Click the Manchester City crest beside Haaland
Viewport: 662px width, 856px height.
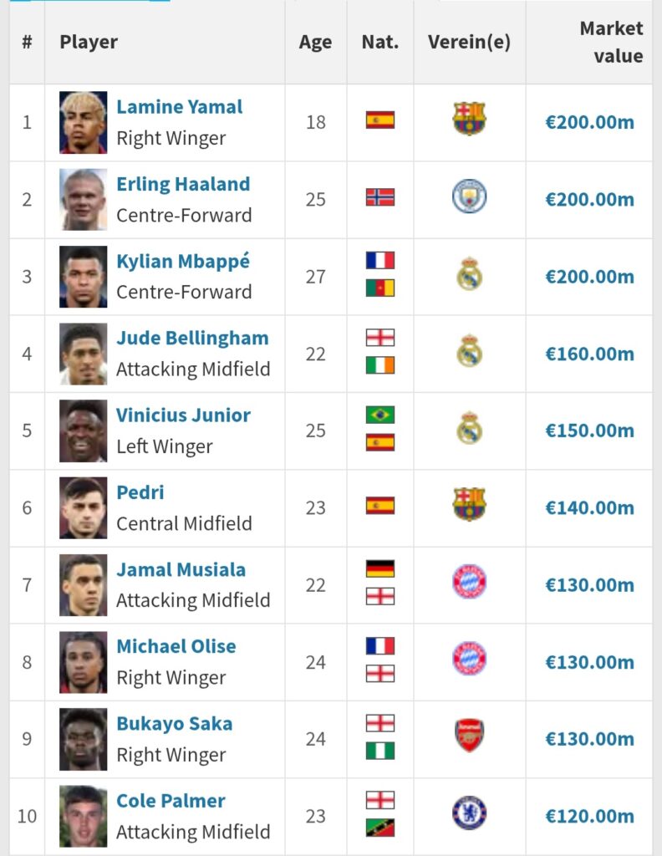(x=469, y=197)
